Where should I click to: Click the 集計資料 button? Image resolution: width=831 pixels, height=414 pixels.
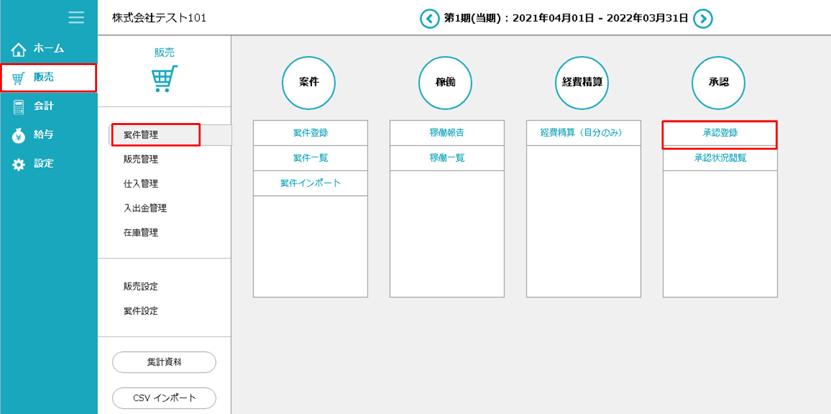pyautogui.click(x=164, y=362)
